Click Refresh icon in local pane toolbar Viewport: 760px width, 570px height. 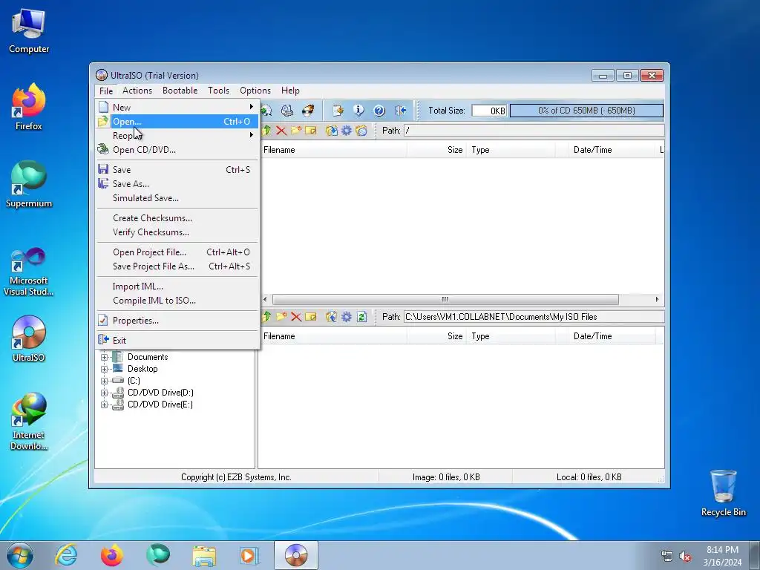coord(361,316)
